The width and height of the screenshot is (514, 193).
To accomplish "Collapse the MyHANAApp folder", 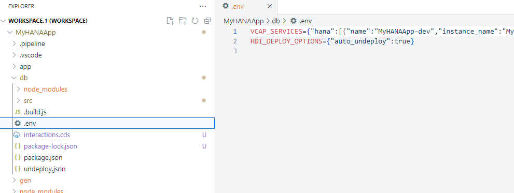I will (10, 33).
